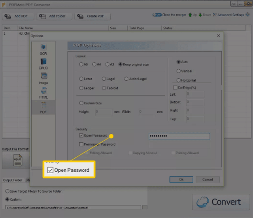
Task: Click the custom Width field
Action: click(147, 112)
